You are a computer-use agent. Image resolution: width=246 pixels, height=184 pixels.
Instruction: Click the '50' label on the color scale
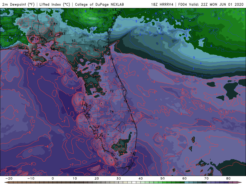(163, 178)
